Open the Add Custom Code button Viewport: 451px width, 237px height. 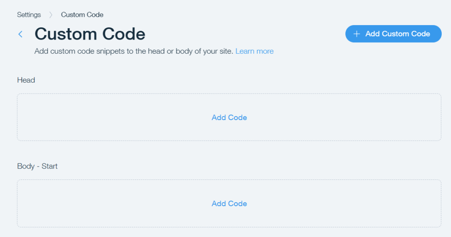(x=393, y=33)
